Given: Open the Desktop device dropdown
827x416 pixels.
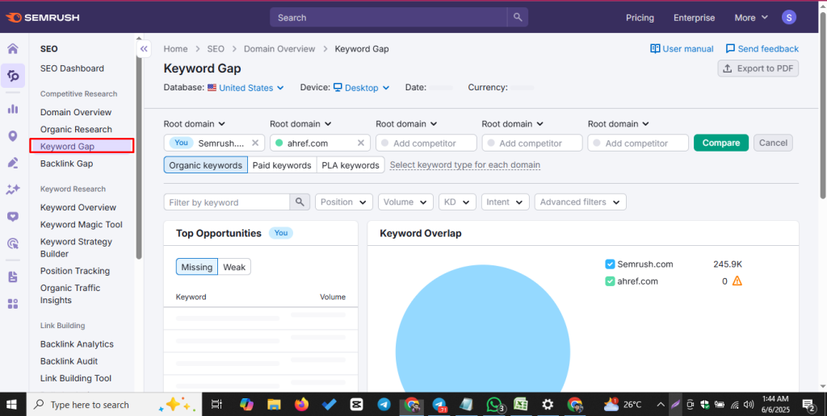Looking at the screenshot, I should click(x=362, y=88).
